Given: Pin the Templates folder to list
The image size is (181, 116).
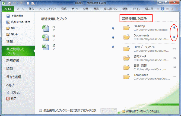Looking at the screenshot, I should point(174,77).
